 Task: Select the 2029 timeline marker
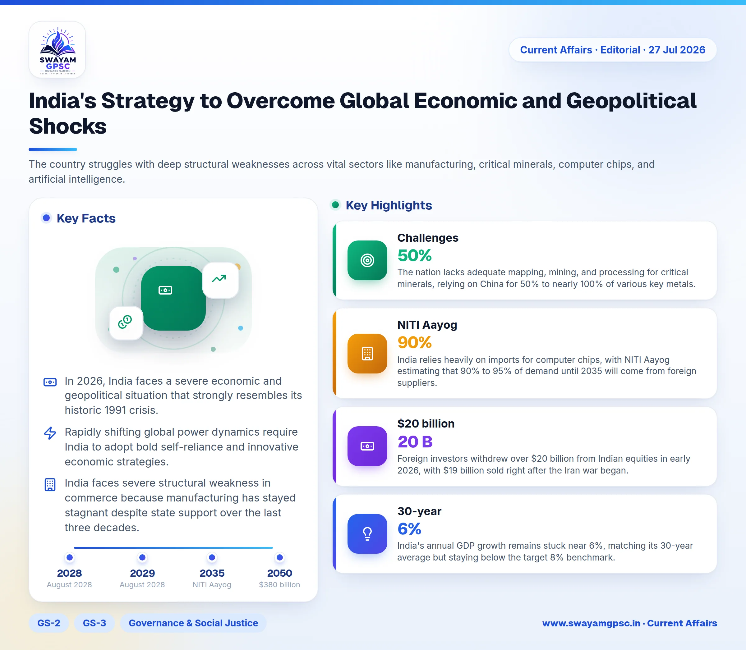pos(143,557)
